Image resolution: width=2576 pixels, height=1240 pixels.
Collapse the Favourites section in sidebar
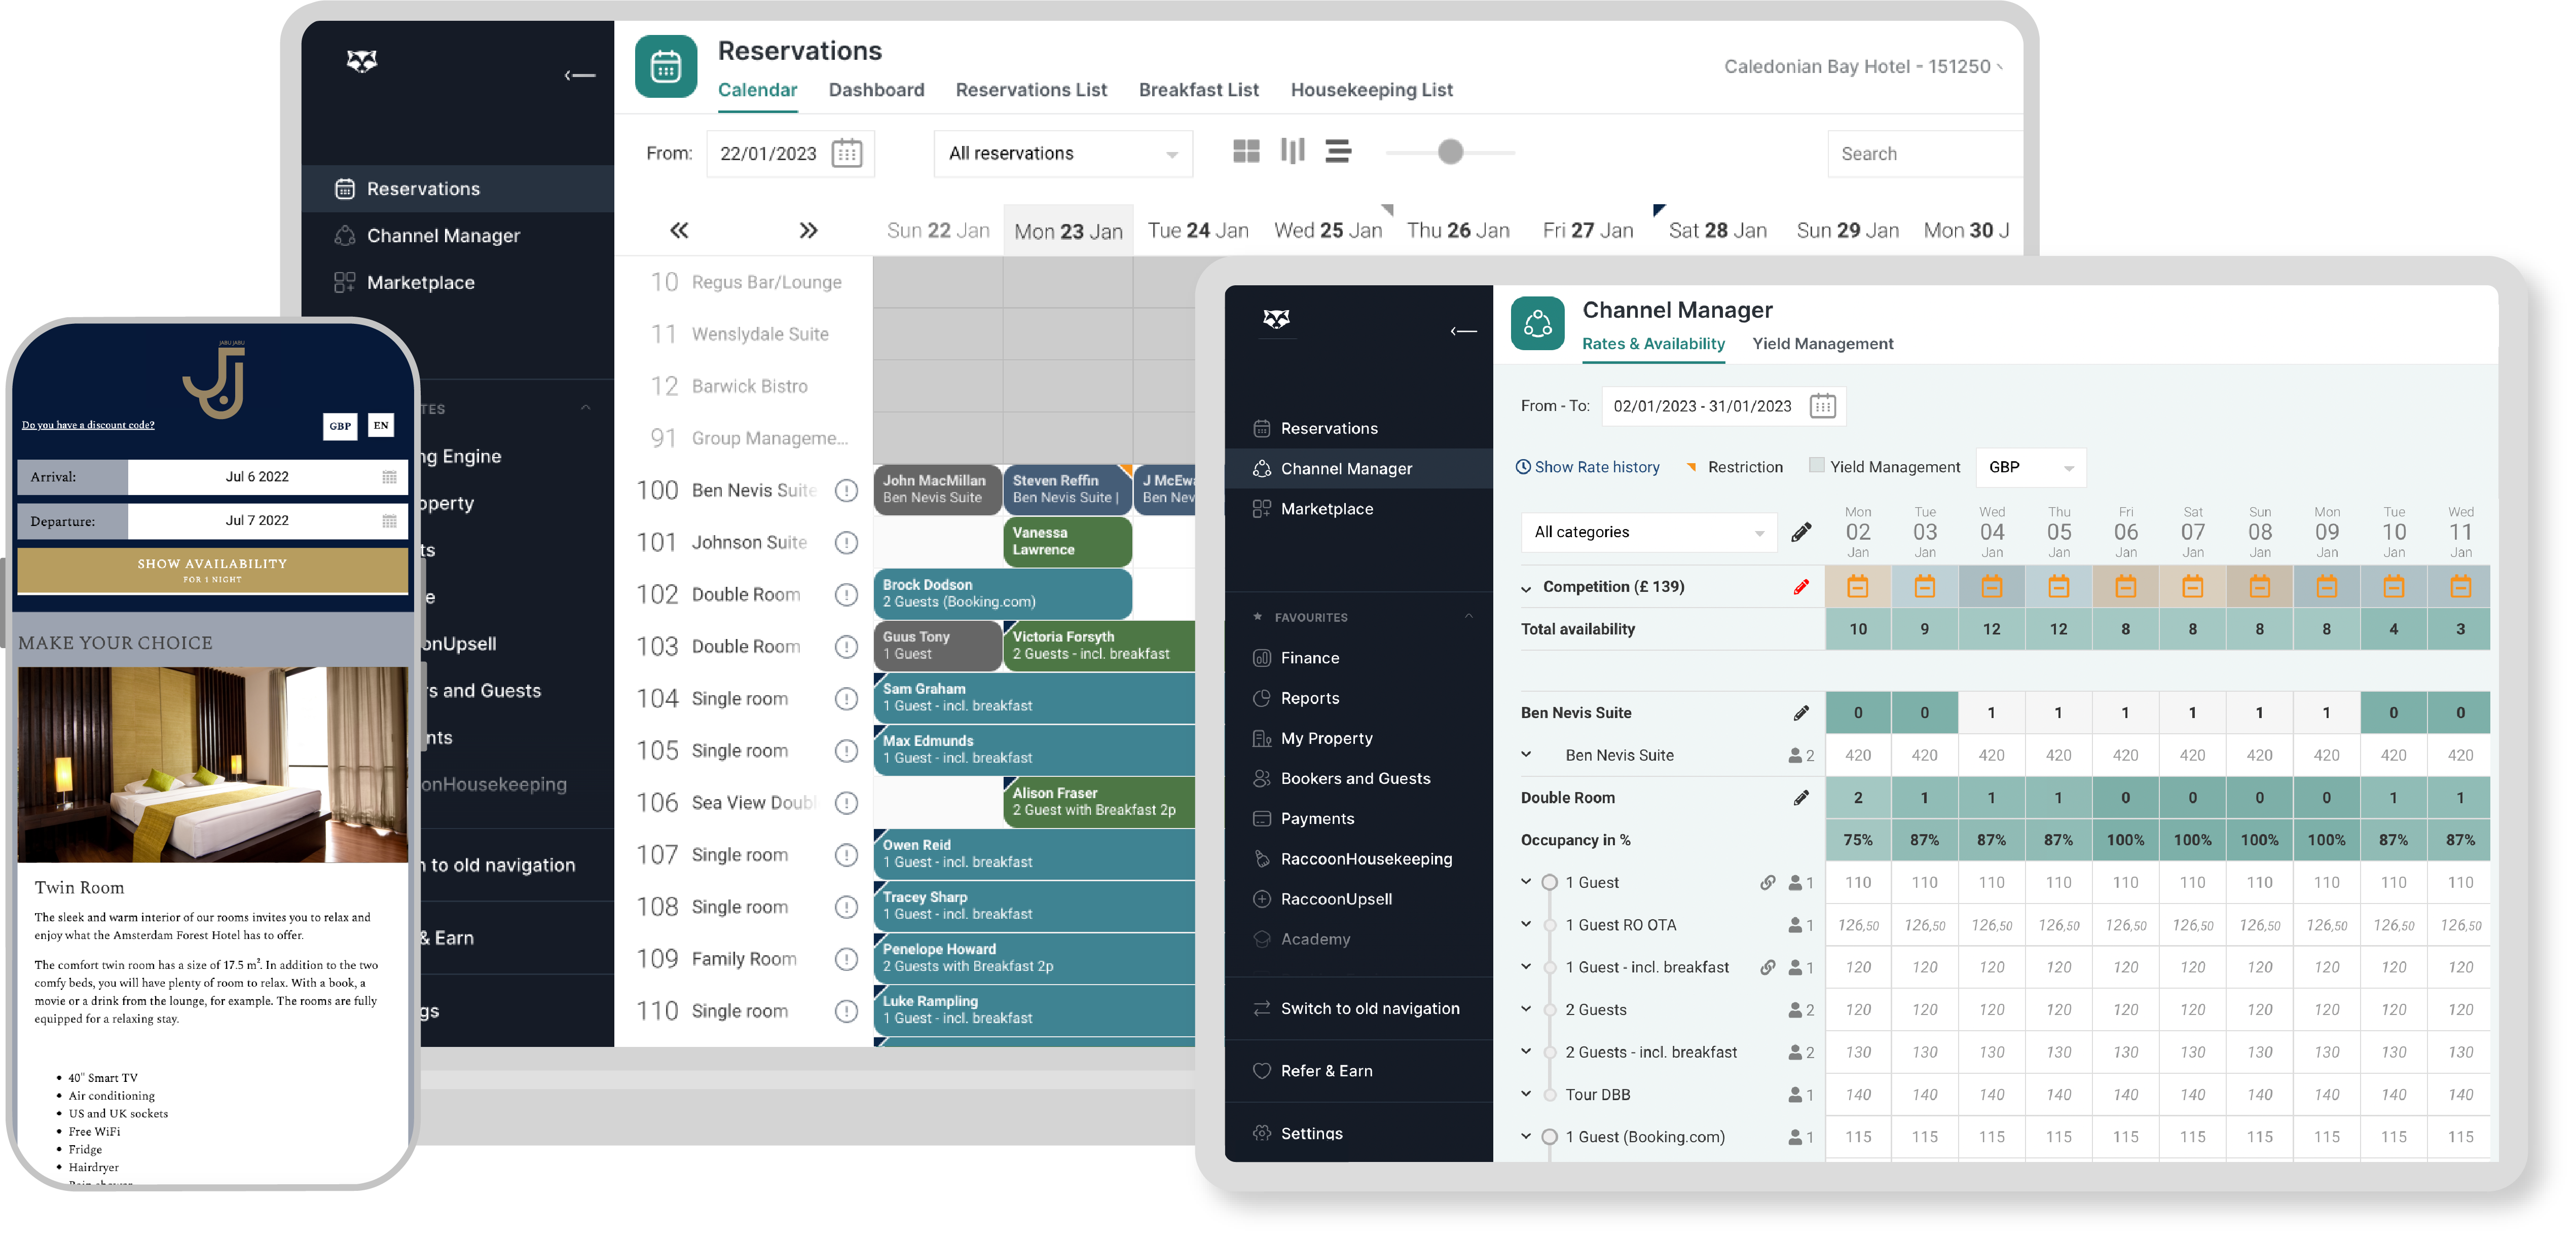tap(1468, 616)
